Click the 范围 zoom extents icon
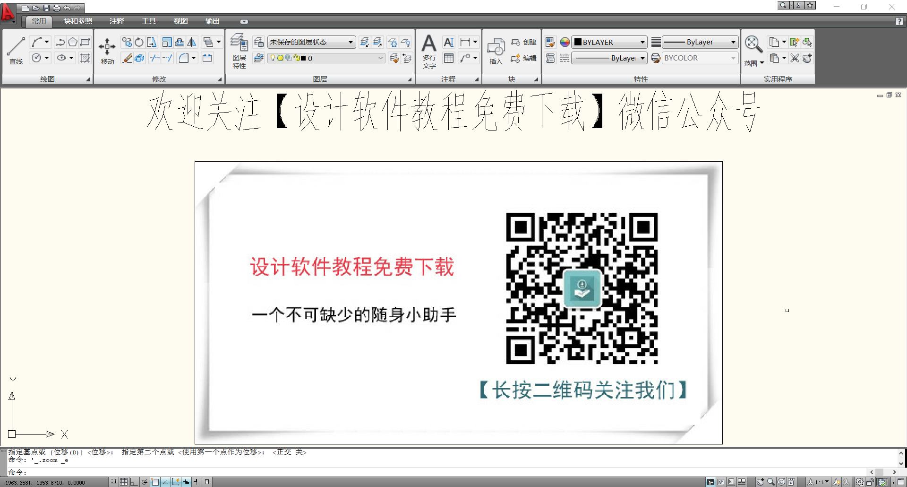907x487 pixels. (x=753, y=50)
